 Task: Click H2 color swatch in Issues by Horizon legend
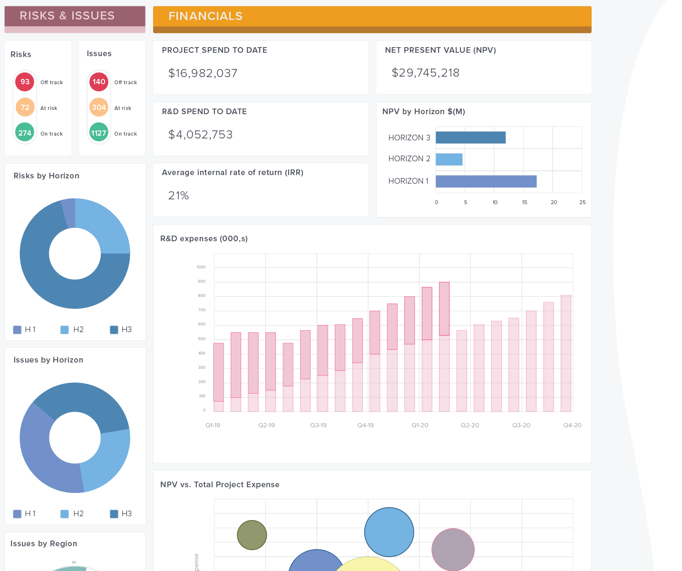click(x=65, y=514)
